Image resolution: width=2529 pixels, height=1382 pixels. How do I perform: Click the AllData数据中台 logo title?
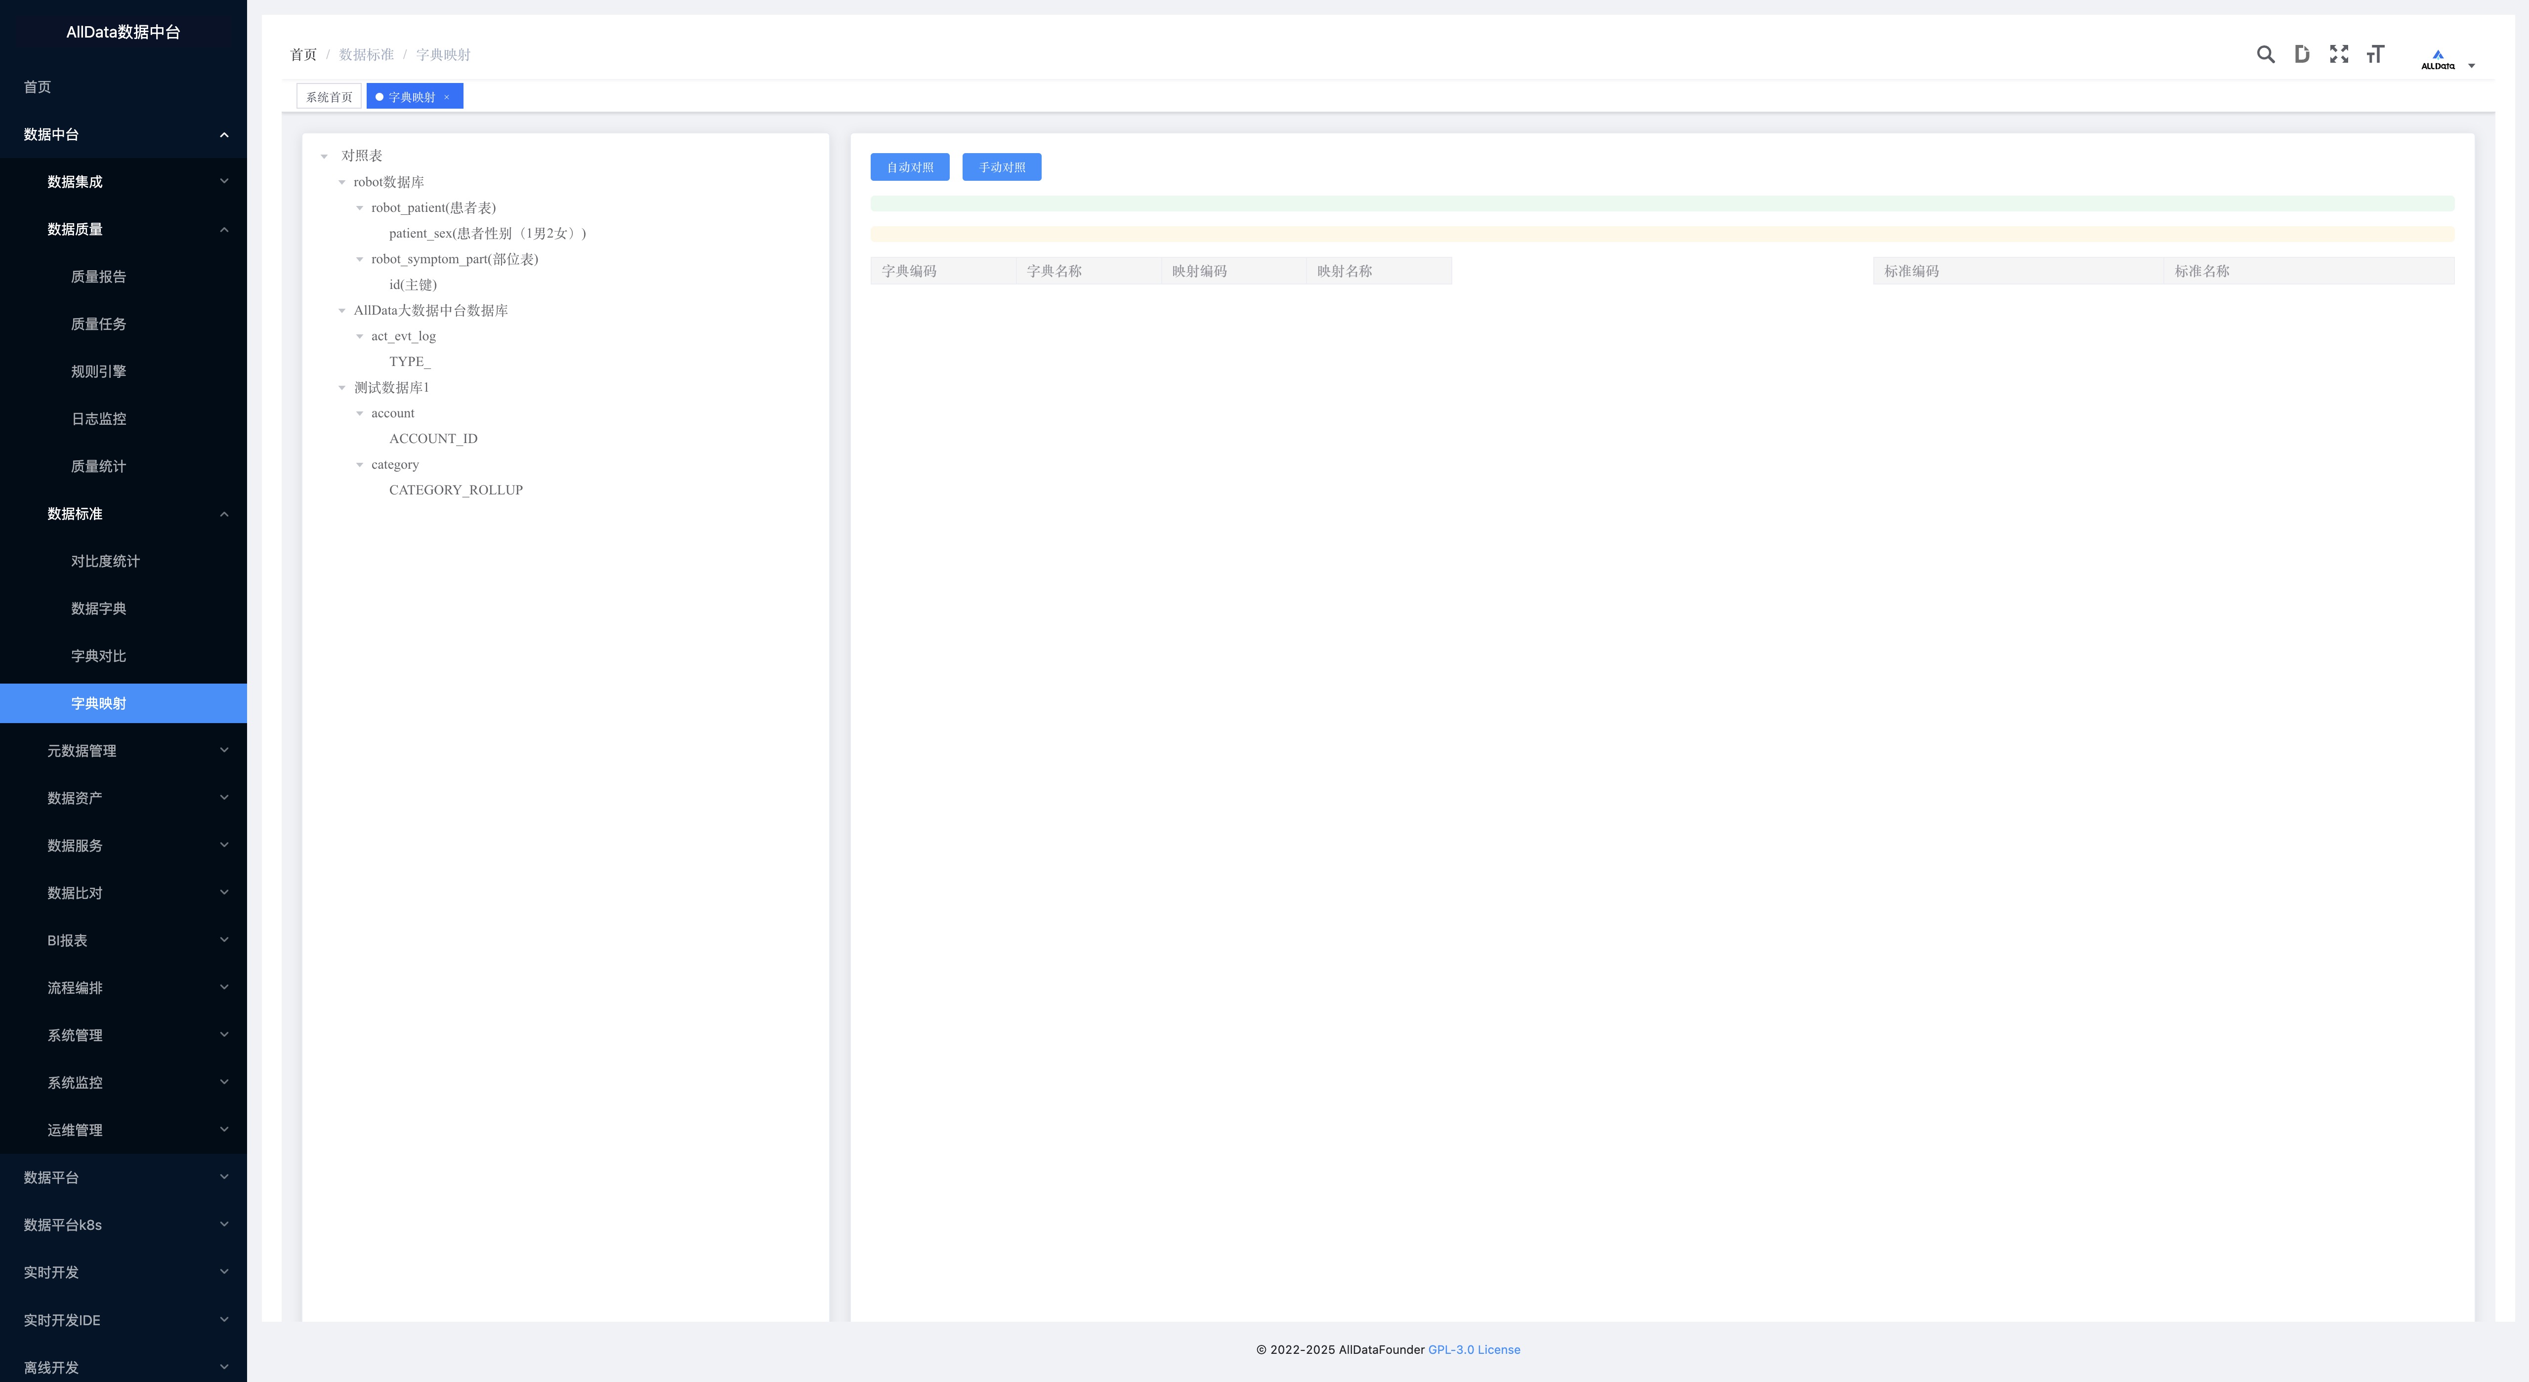click(124, 33)
